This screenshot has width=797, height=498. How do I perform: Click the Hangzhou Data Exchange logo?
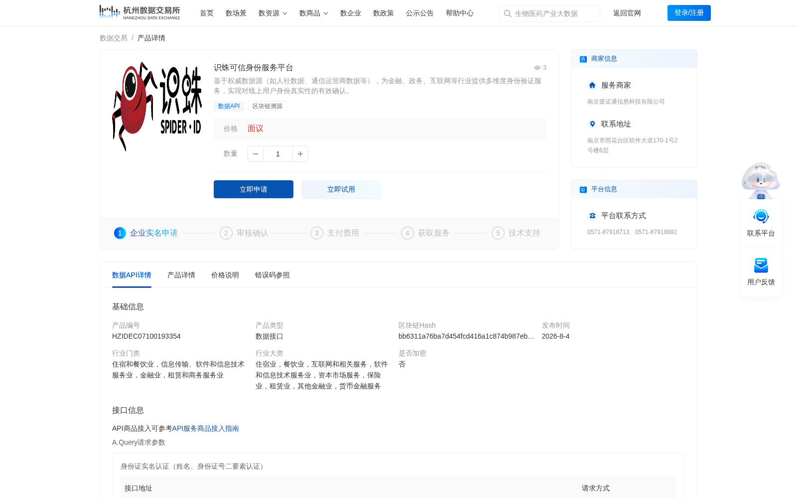[x=139, y=13]
